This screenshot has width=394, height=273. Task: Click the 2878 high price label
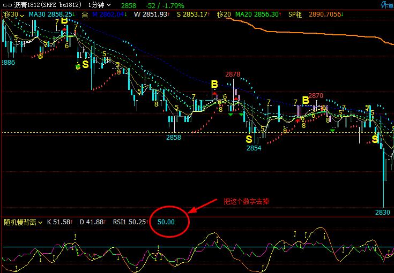point(233,74)
